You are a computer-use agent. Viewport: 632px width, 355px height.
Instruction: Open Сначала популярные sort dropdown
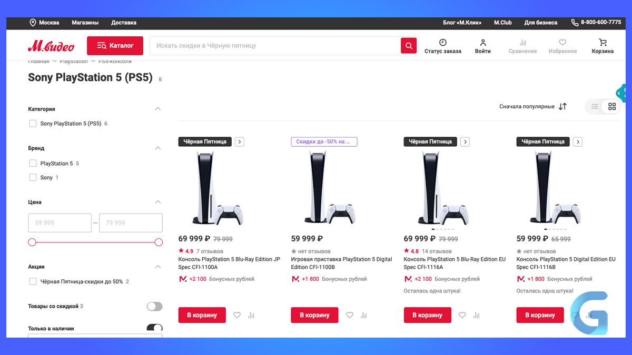[533, 106]
